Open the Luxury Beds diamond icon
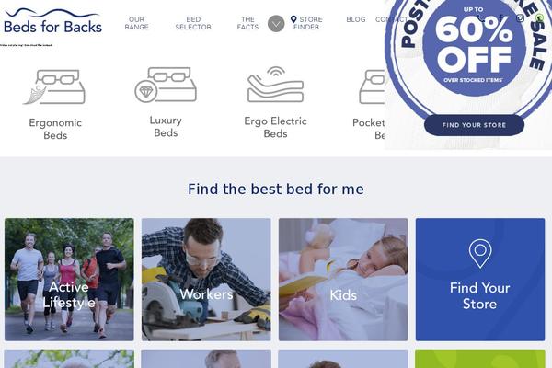Screen dimensions: 552x368 [x=166, y=85]
